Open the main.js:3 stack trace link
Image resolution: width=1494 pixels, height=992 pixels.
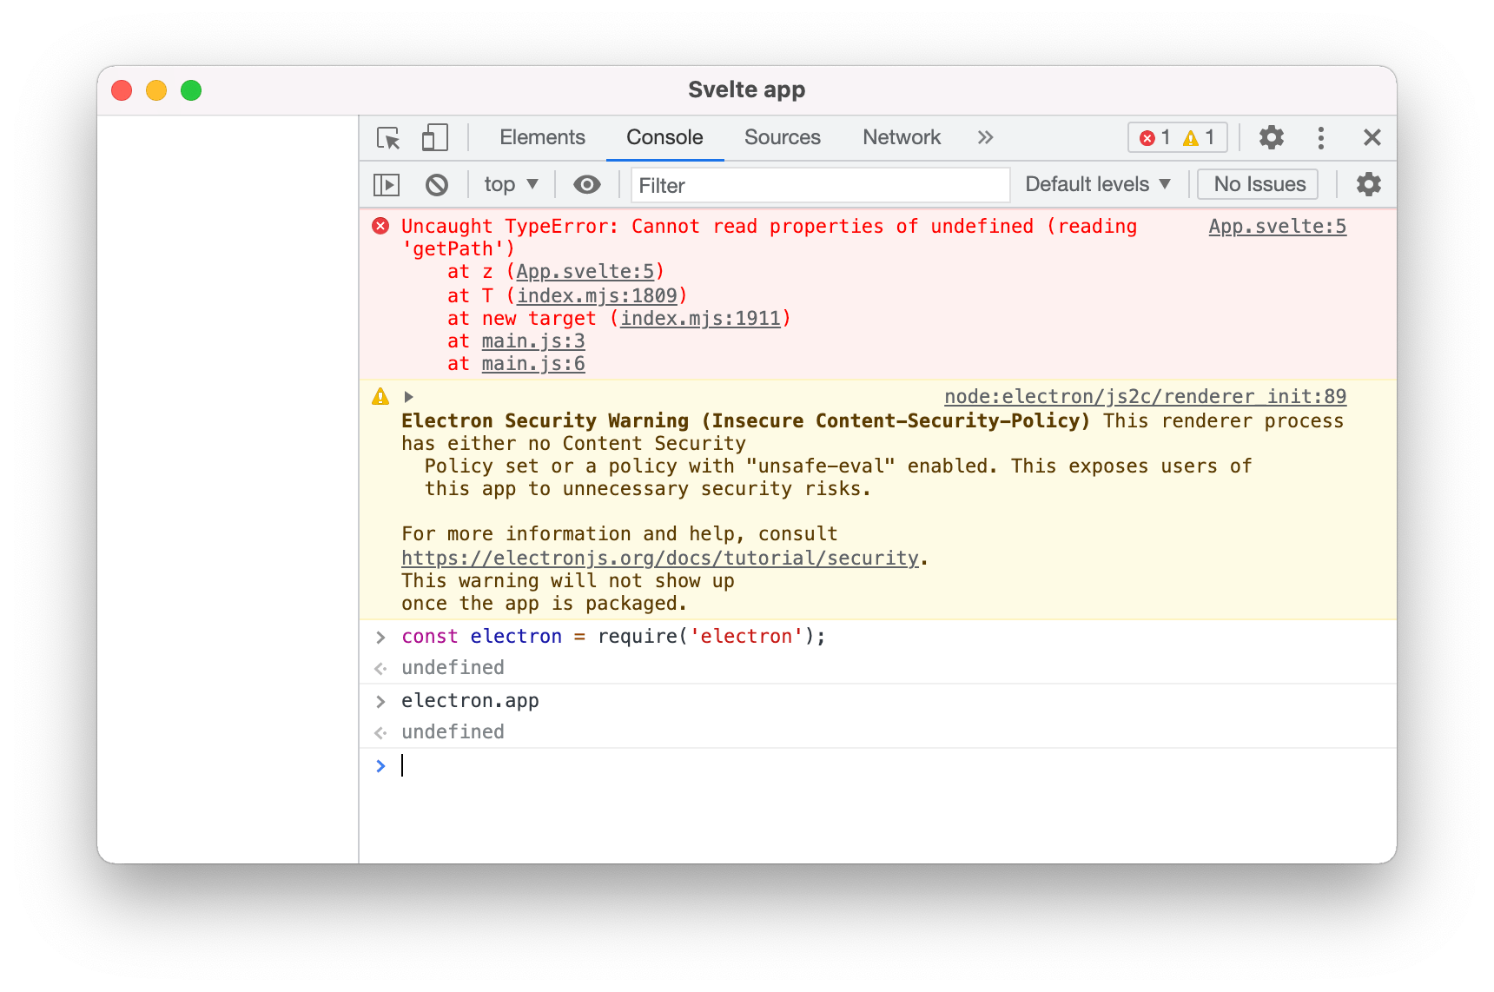tap(533, 341)
